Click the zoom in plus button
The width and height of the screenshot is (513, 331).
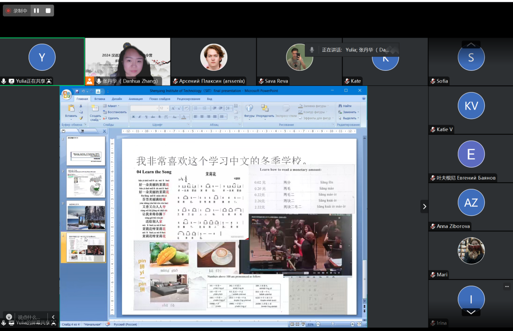click(x=353, y=324)
